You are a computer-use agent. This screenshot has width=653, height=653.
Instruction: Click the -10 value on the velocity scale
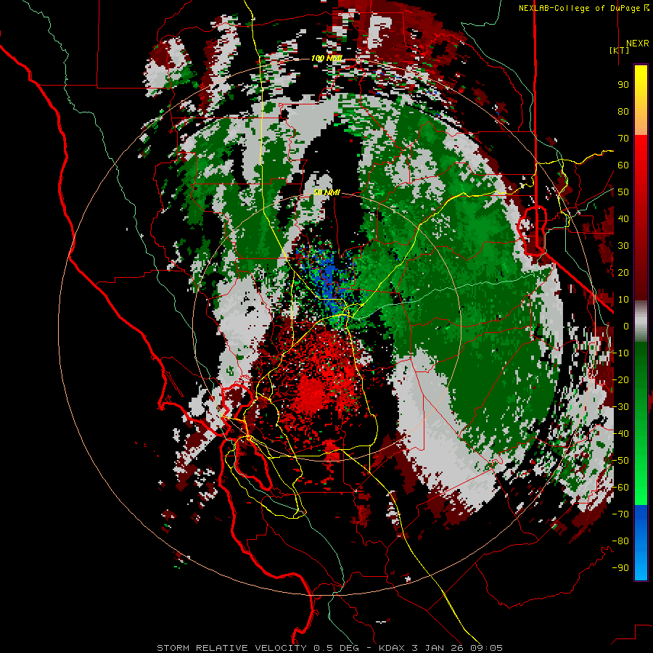pos(621,353)
